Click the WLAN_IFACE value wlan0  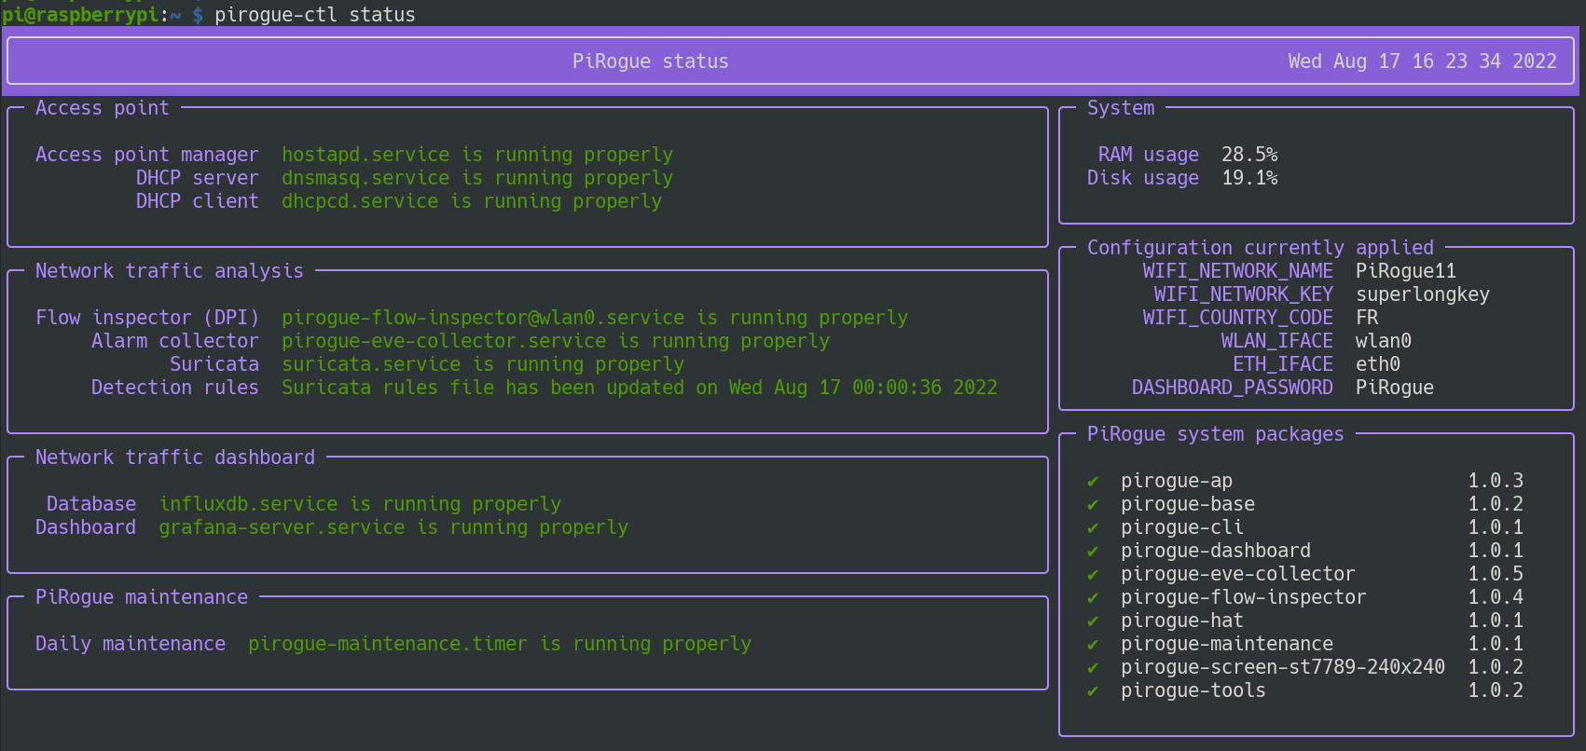pyautogui.click(x=1384, y=341)
